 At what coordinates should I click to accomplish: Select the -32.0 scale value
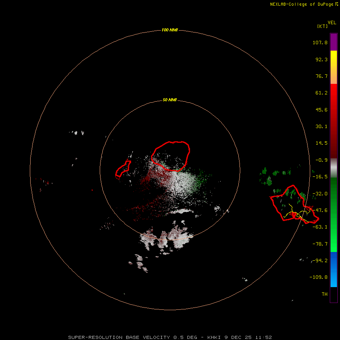(x=320, y=194)
